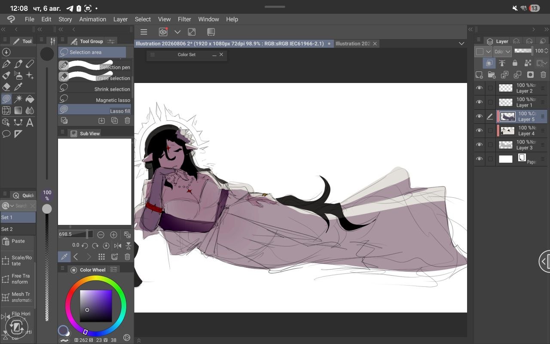The height and width of the screenshot is (344, 550).
Task: Open the Filter menu
Action: tap(184, 19)
